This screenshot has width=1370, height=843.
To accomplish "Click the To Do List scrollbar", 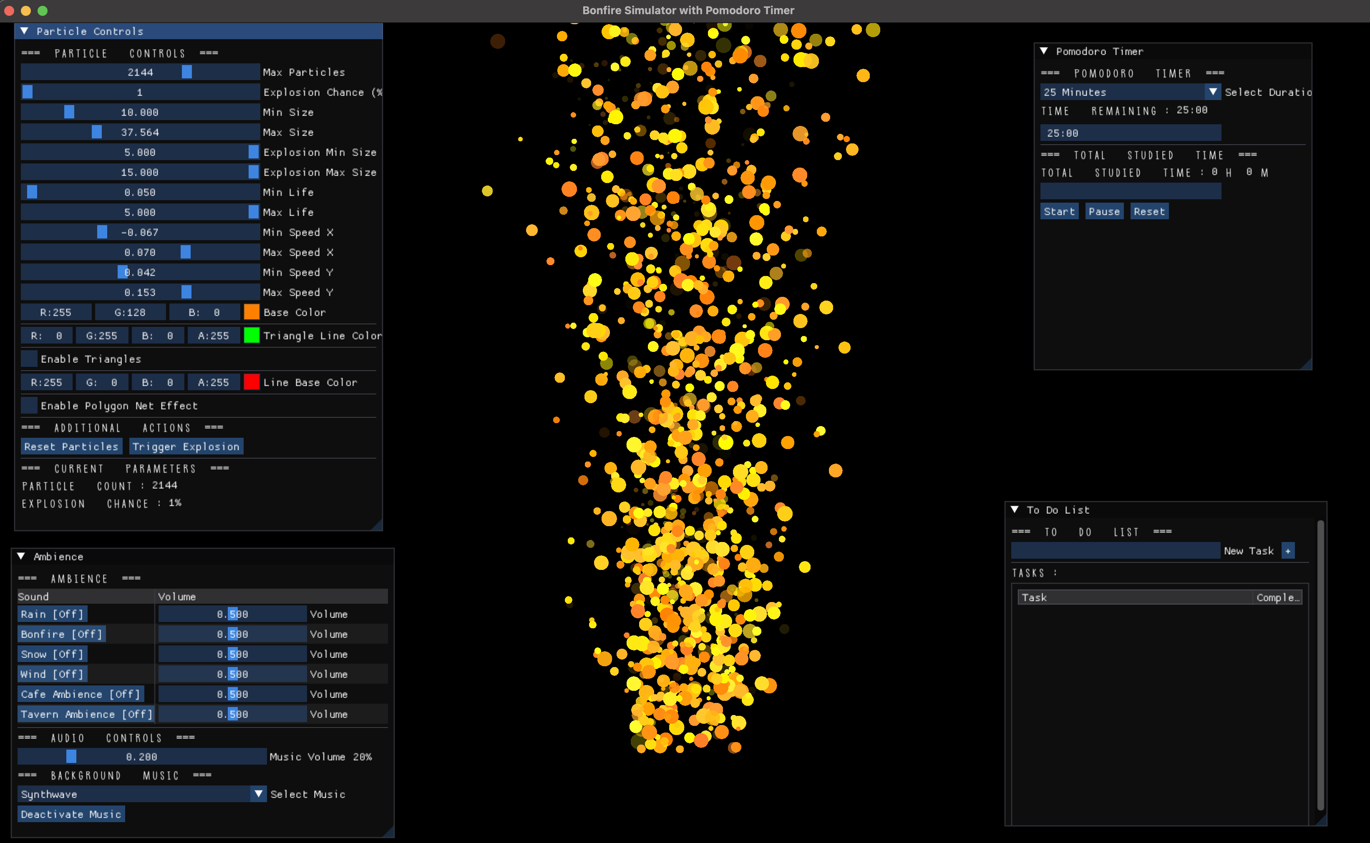I will point(1320,665).
